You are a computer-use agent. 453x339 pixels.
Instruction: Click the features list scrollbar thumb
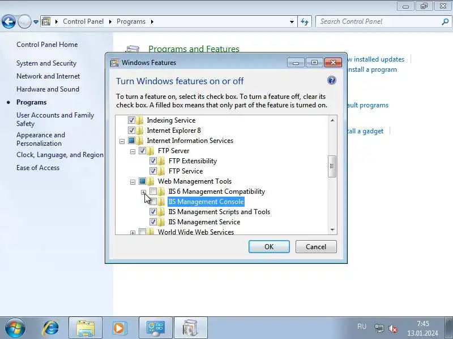tap(332, 166)
